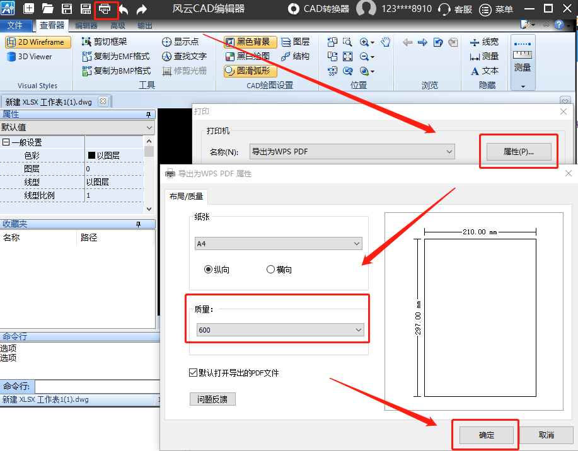Click the 线宽 line width option
578x451 pixels.
tap(484, 42)
